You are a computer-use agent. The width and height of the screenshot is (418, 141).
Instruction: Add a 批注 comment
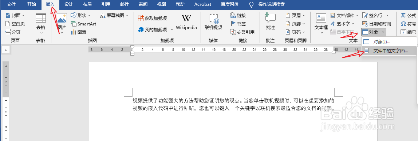pos(270,22)
